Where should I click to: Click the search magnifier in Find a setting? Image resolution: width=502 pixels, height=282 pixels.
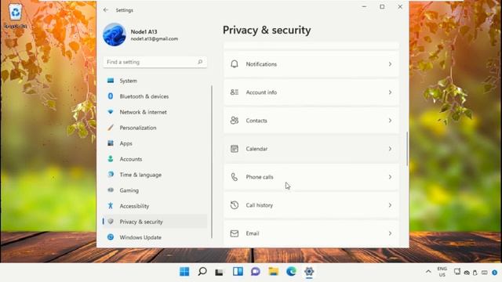coord(200,62)
